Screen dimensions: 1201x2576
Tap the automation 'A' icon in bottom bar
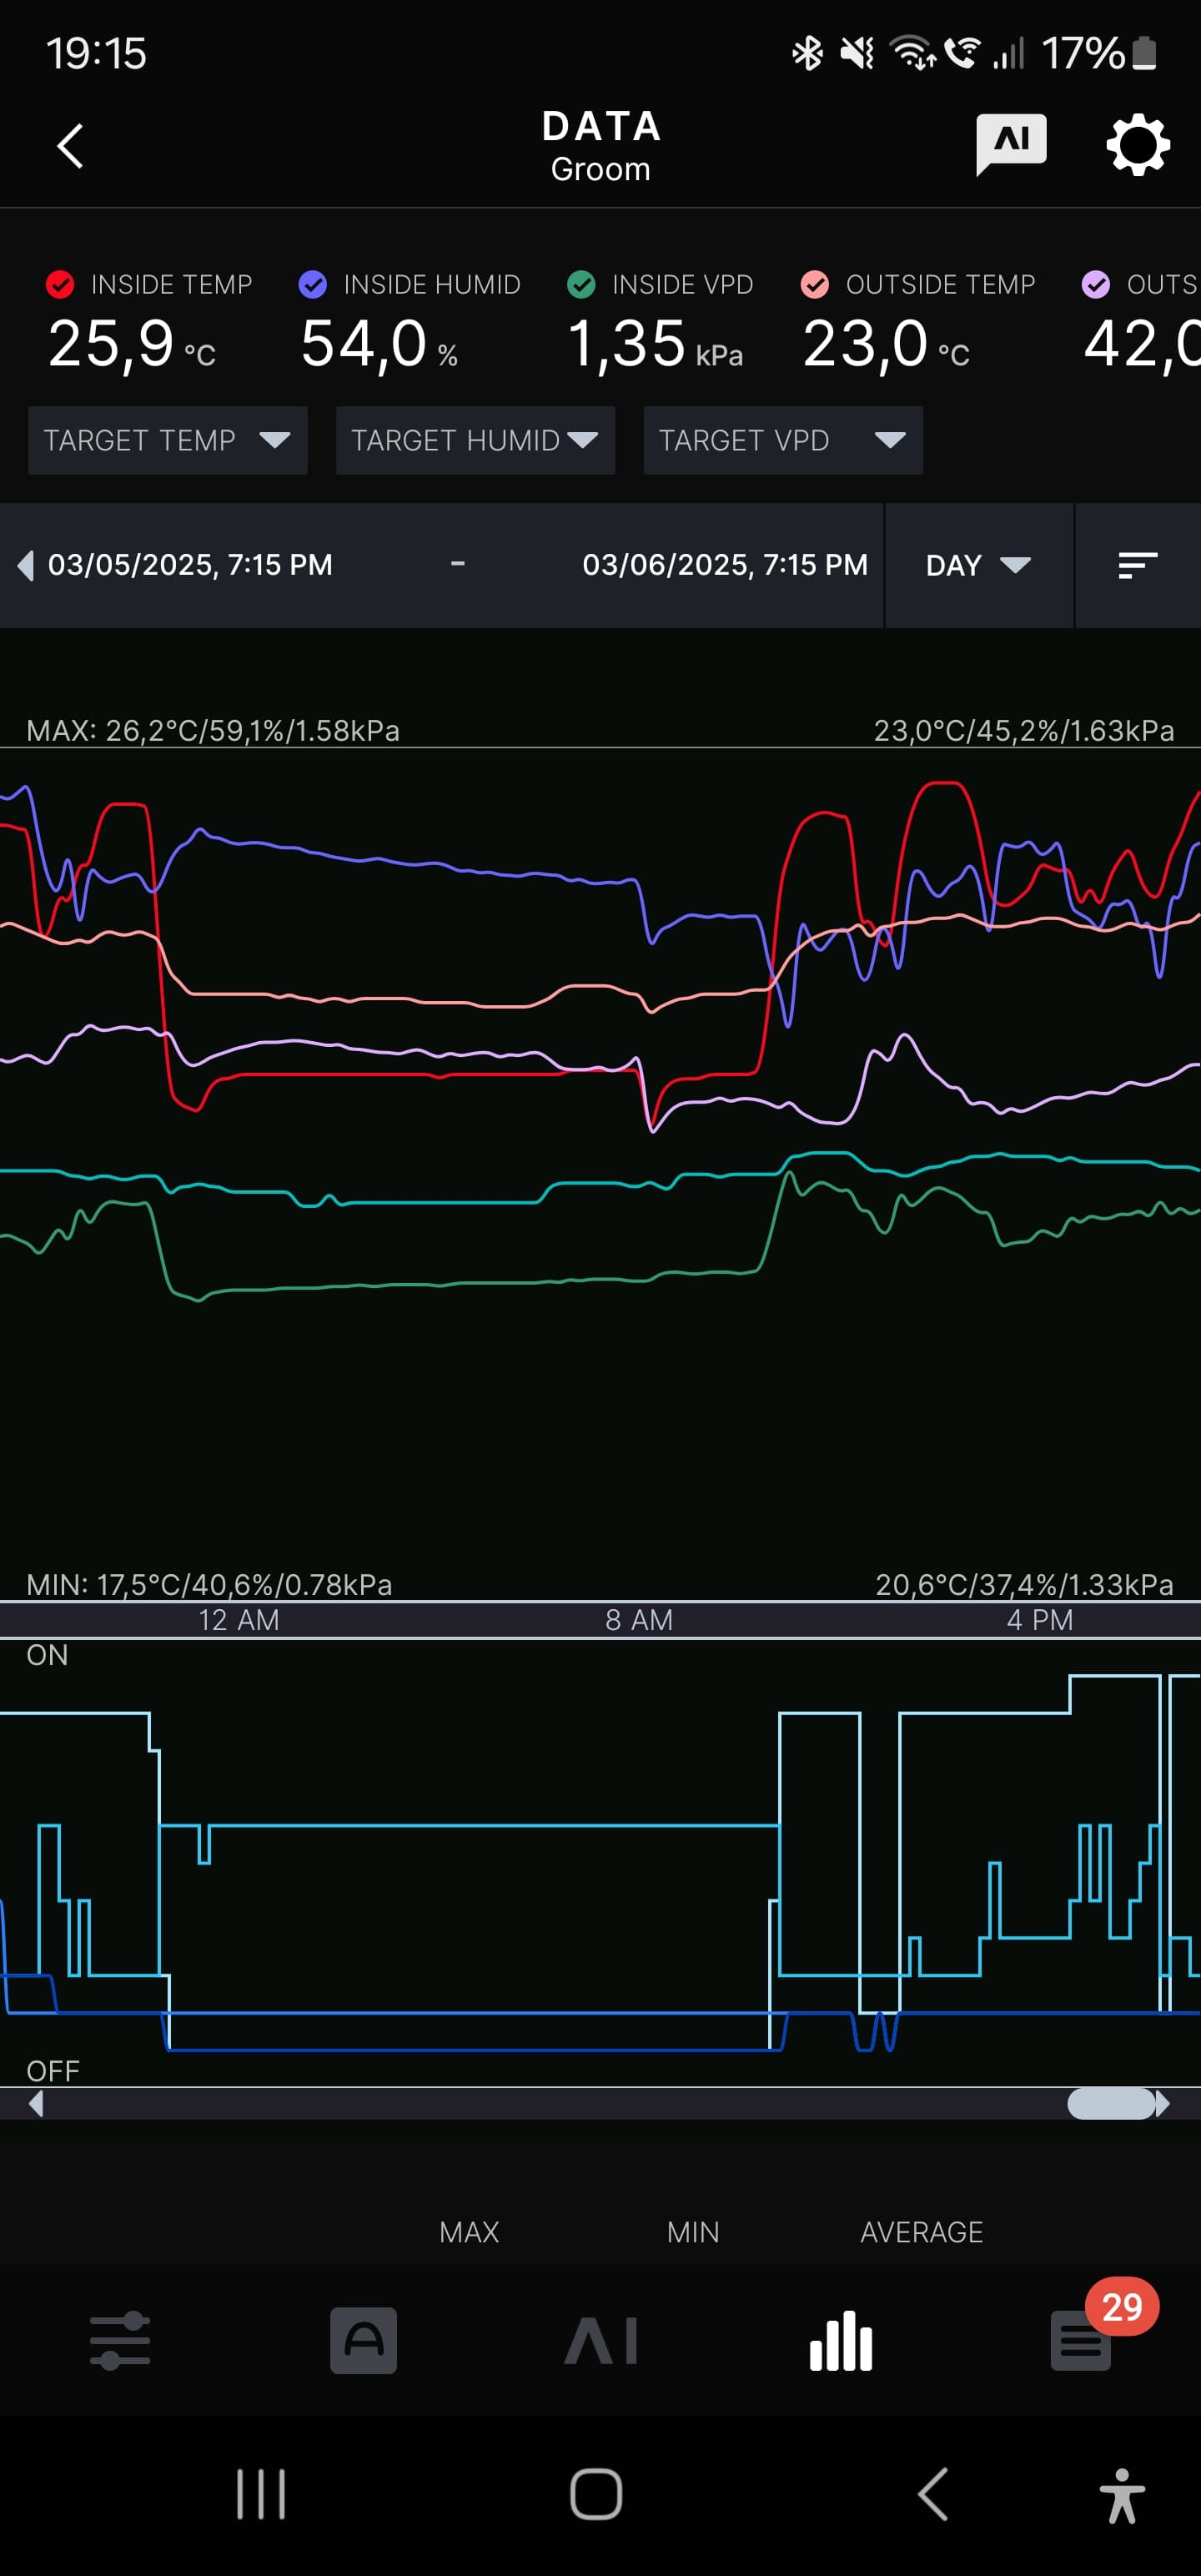click(363, 2341)
